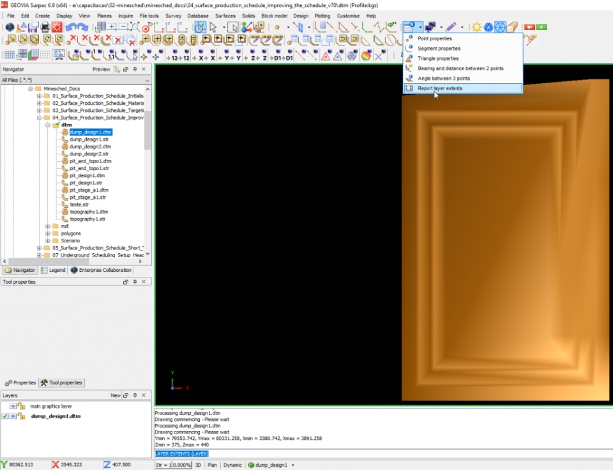The image size is (613, 470).
Task: Open the All Files filter dropdown
Action: point(148,81)
